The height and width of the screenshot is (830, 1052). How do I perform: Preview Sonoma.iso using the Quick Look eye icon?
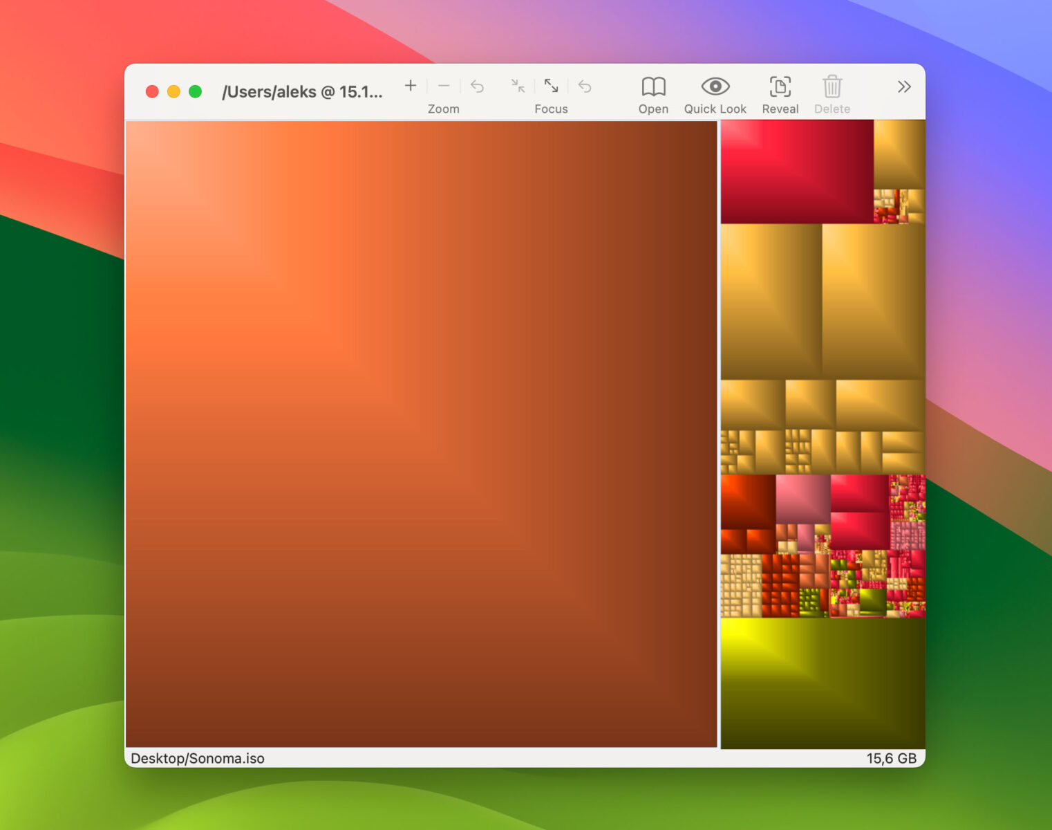pyautogui.click(x=715, y=87)
